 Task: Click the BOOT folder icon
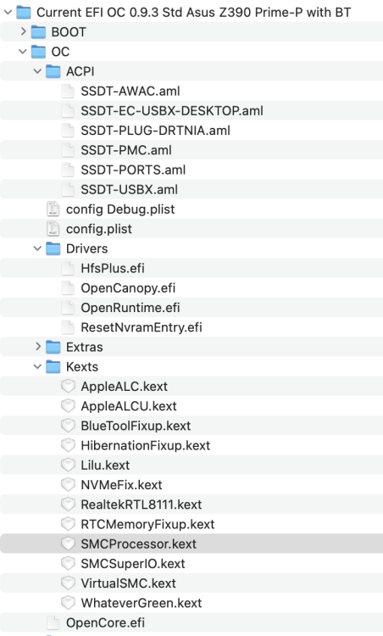point(38,31)
